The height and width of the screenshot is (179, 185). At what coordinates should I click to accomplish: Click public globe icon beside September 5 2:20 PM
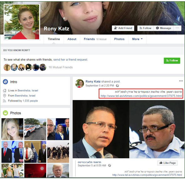pos(117,86)
